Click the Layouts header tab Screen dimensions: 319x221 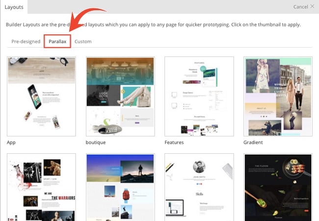tap(14, 7)
